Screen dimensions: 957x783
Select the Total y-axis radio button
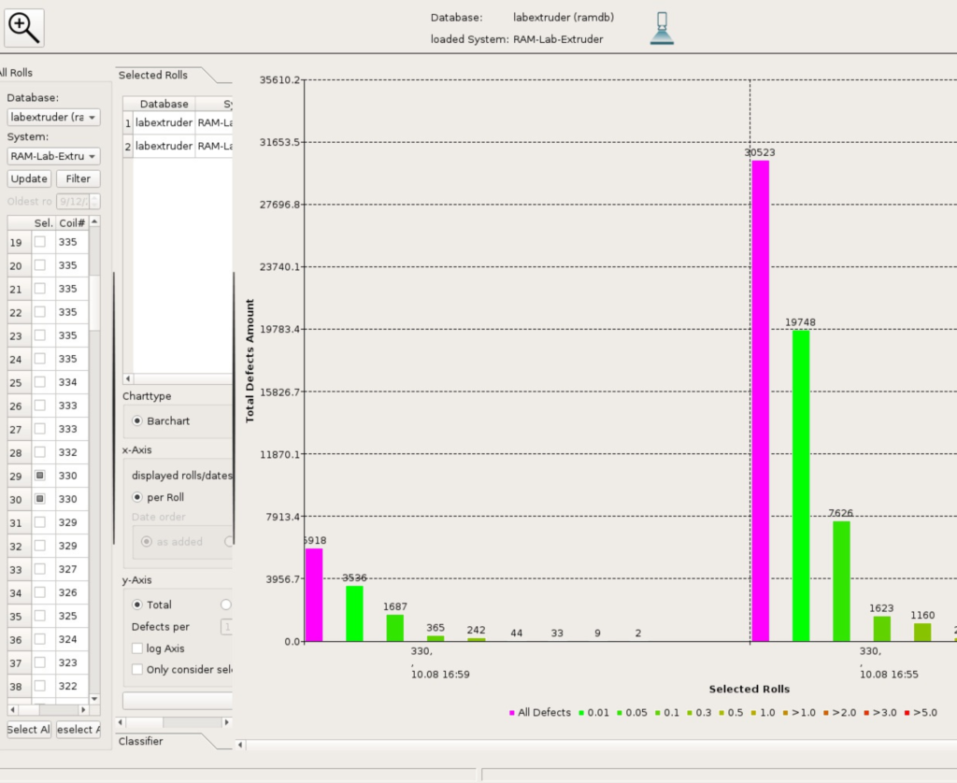coord(138,605)
